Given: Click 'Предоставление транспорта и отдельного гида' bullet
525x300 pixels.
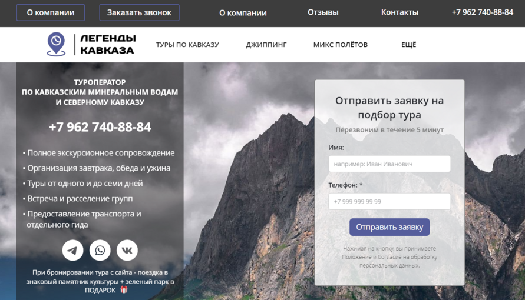Looking at the screenshot, I should 82,219.
